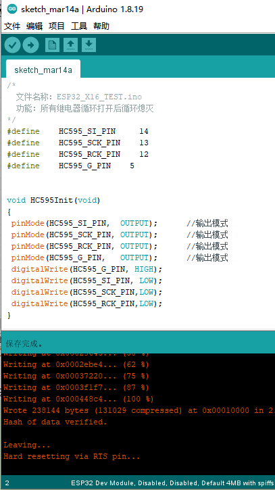Click the 'Hash of data verified' console line
Screen dimensions: 275x490
click(55, 422)
